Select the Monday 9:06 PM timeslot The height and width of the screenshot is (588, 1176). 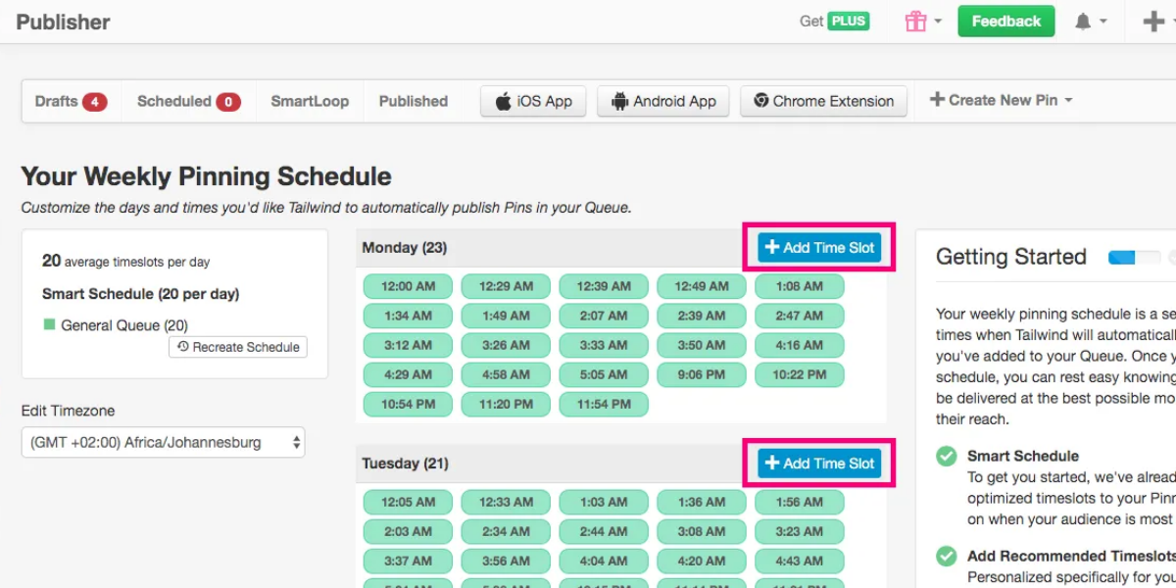point(701,374)
